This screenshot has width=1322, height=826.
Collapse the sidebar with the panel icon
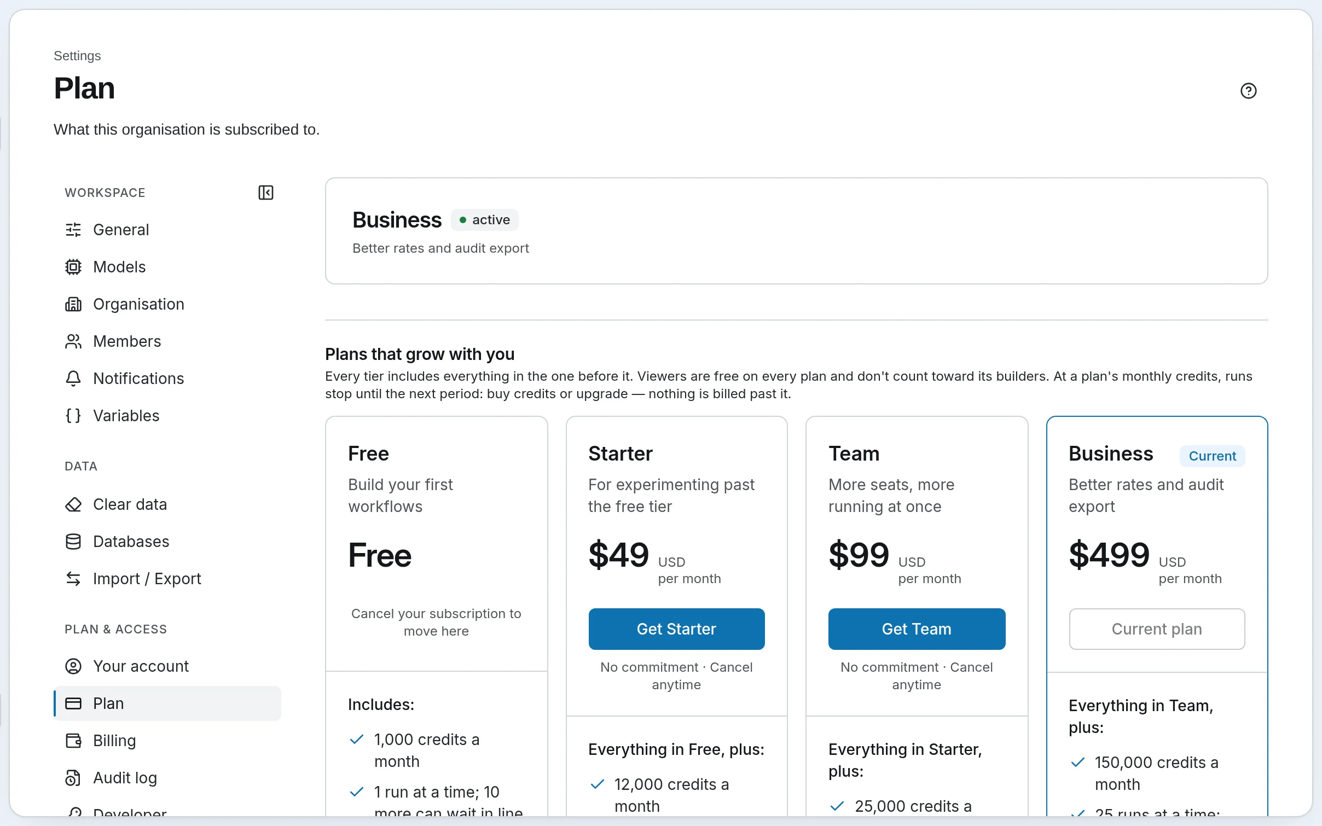266,193
